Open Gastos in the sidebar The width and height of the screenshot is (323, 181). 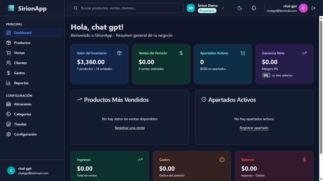point(32,73)
